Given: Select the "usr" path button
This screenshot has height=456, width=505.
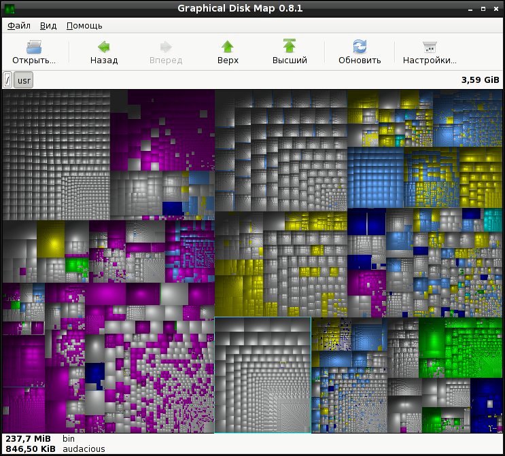Looking at the screenshot, I should (24, 80).
